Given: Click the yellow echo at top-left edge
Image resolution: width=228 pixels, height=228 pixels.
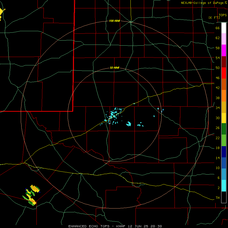Looking at the screenshot, I should (2, 14).
